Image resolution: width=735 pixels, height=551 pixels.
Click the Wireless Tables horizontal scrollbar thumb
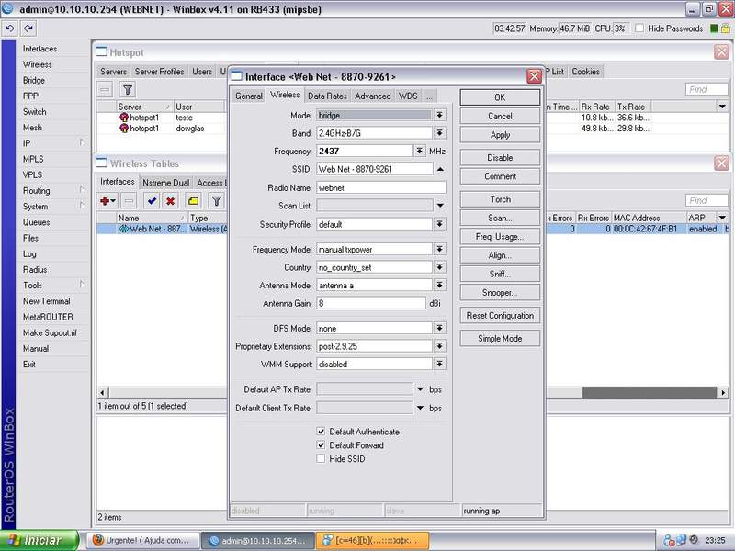pyautogui.click(x=650, y=392)
